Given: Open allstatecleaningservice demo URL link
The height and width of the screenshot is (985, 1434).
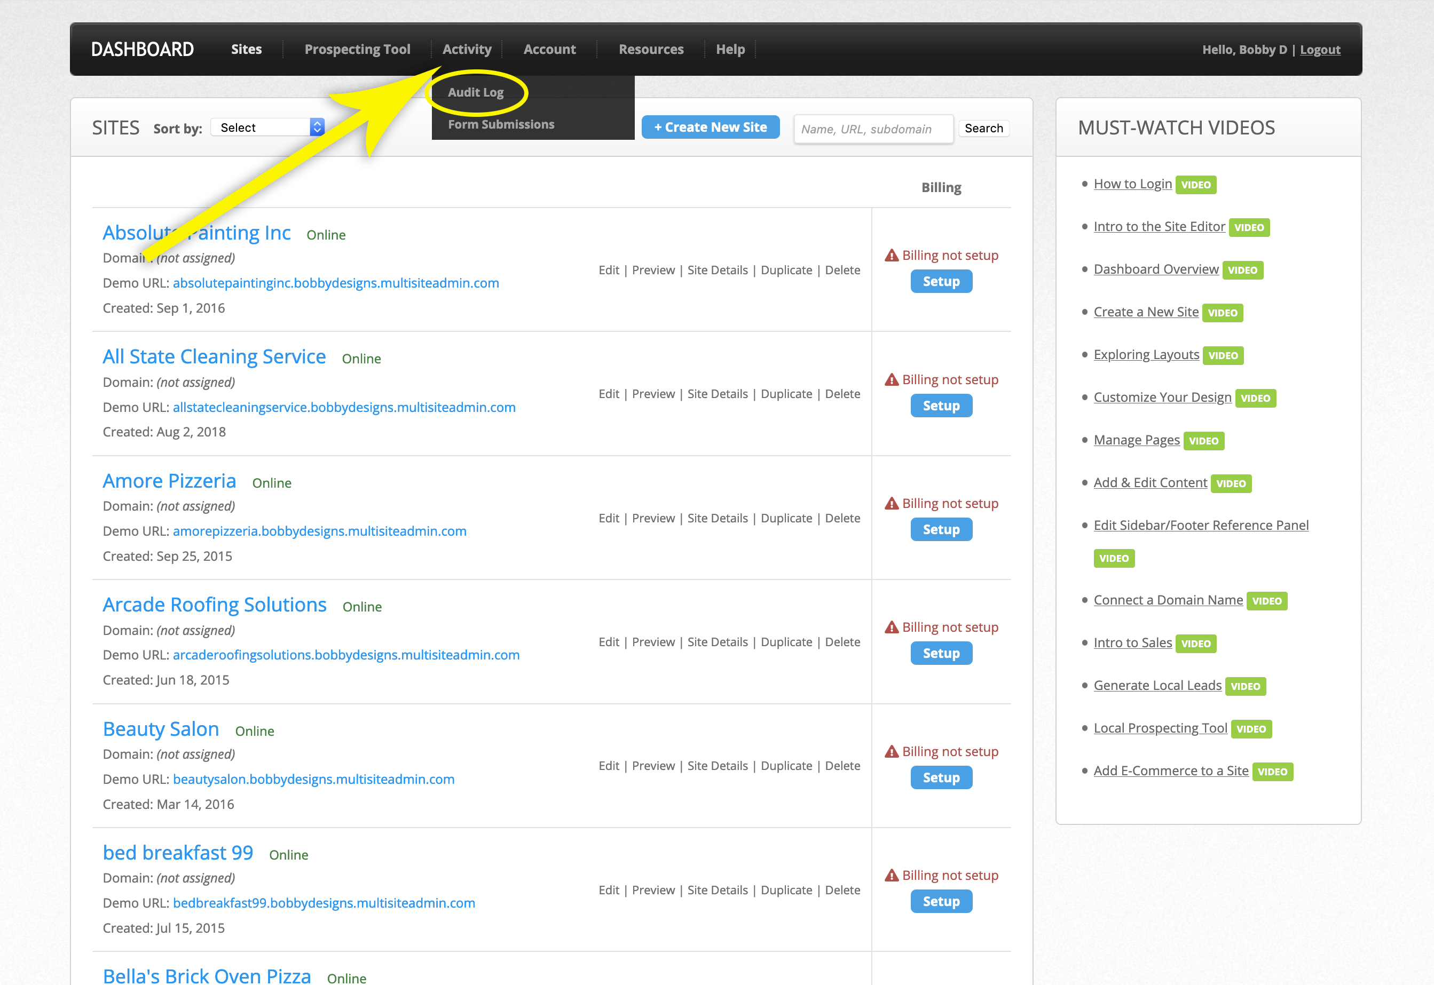Looking at the screenshot, I should pyautogui.click(x=344, y=407).
